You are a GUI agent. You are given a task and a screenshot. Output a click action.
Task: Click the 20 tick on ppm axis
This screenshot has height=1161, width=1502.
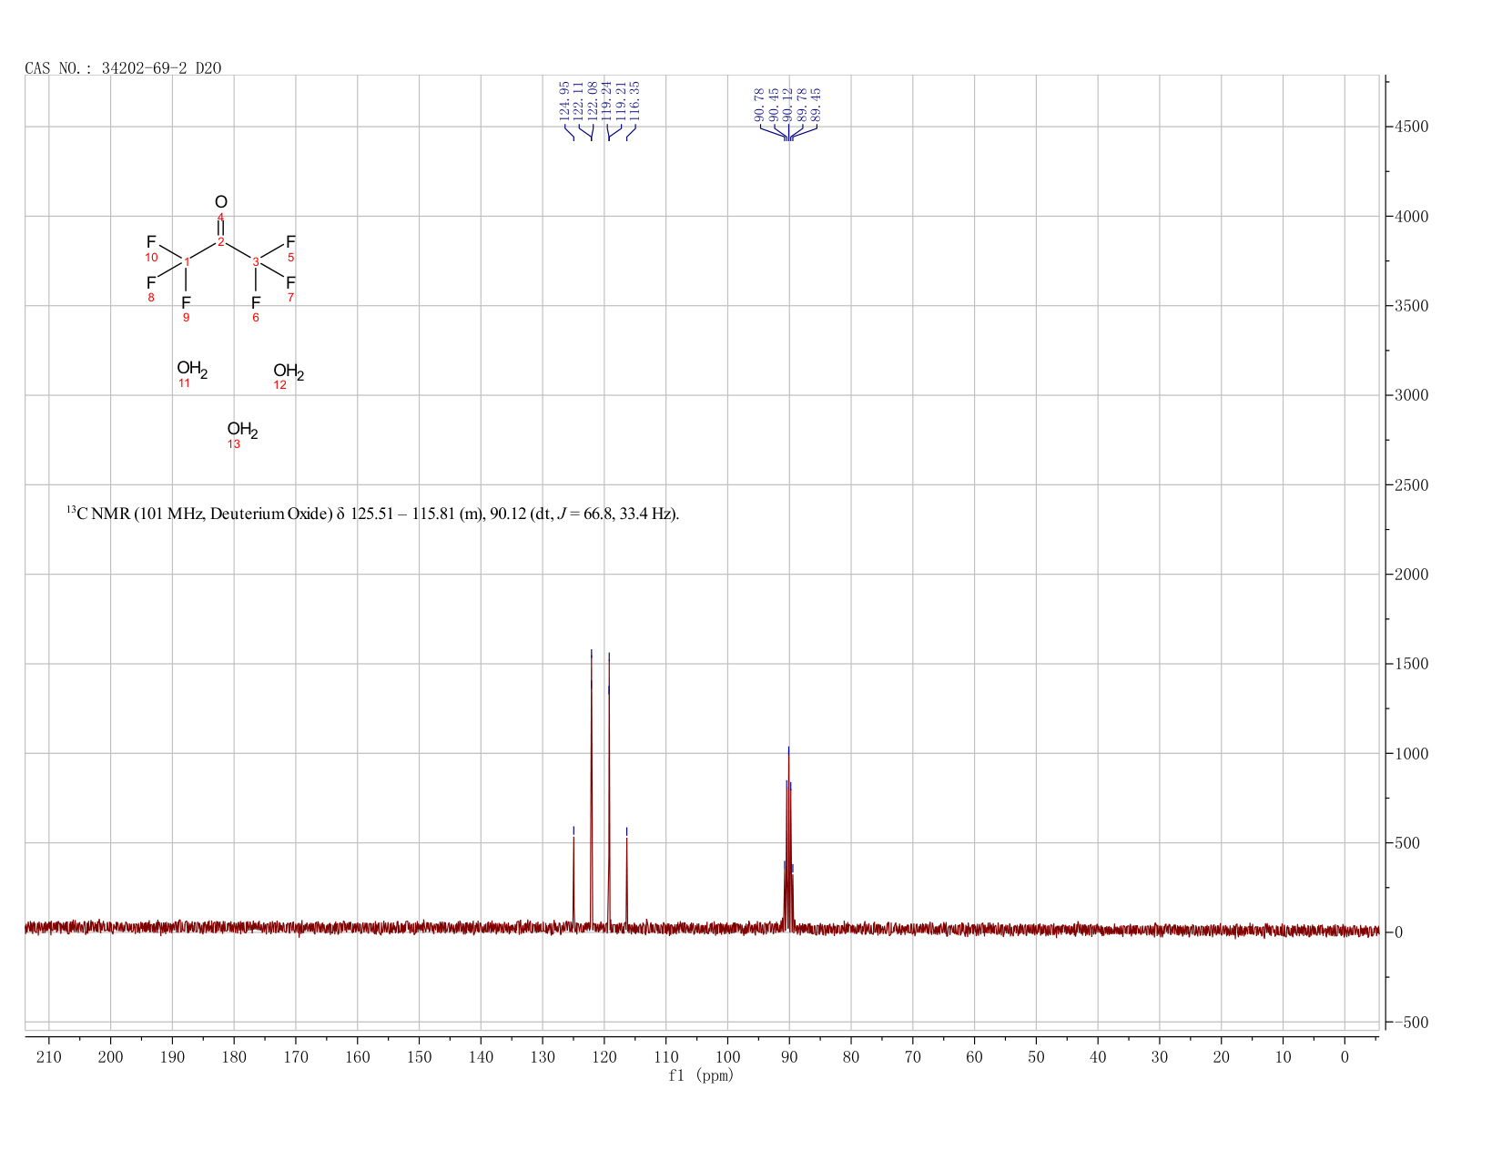pos(1222,1056)
